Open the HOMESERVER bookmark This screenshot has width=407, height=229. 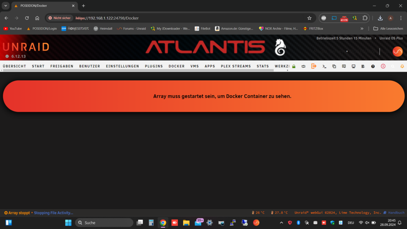(75, 29)
